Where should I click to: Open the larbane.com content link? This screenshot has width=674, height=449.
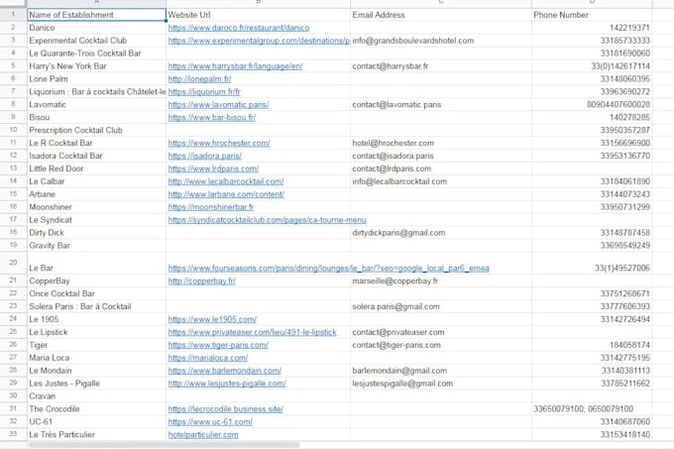tap(226, 194)
